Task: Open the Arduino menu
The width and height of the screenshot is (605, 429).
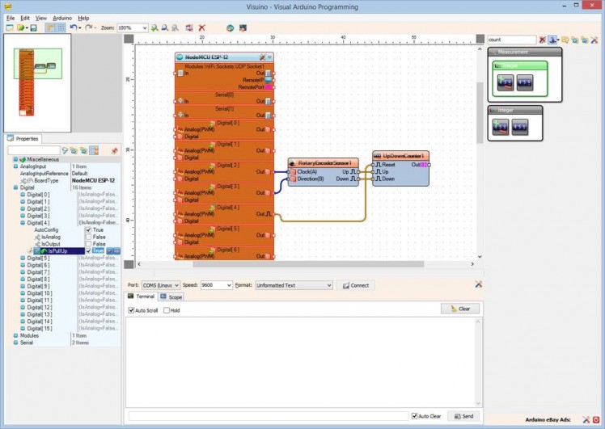Action: (62, 17)
